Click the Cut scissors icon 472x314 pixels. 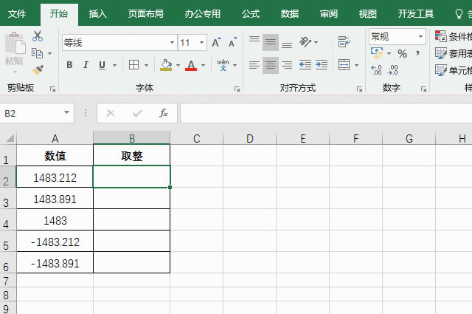(38, 36)
